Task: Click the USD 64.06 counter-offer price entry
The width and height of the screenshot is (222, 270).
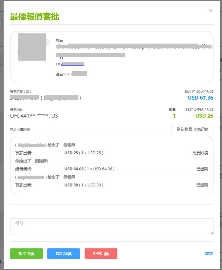Action: click(x=74, y=169)
